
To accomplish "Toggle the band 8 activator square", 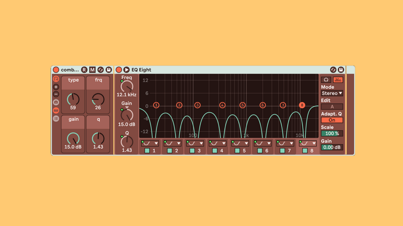I will point(305,151).
